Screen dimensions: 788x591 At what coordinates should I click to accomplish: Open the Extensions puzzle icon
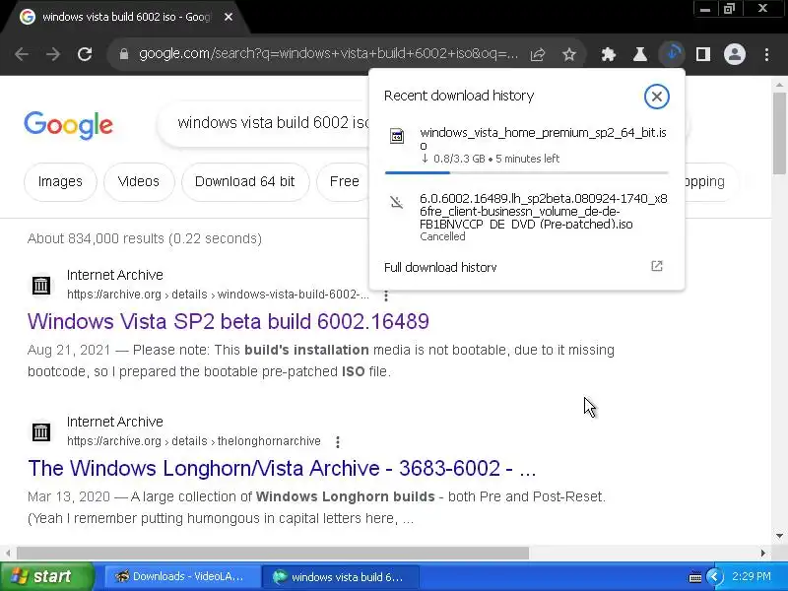coord(609,54)
